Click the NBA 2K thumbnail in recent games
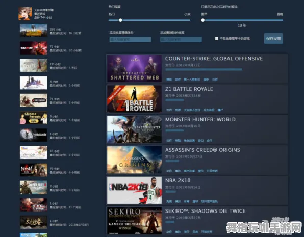The image size is (304, 237). click(x=34, y=48)
